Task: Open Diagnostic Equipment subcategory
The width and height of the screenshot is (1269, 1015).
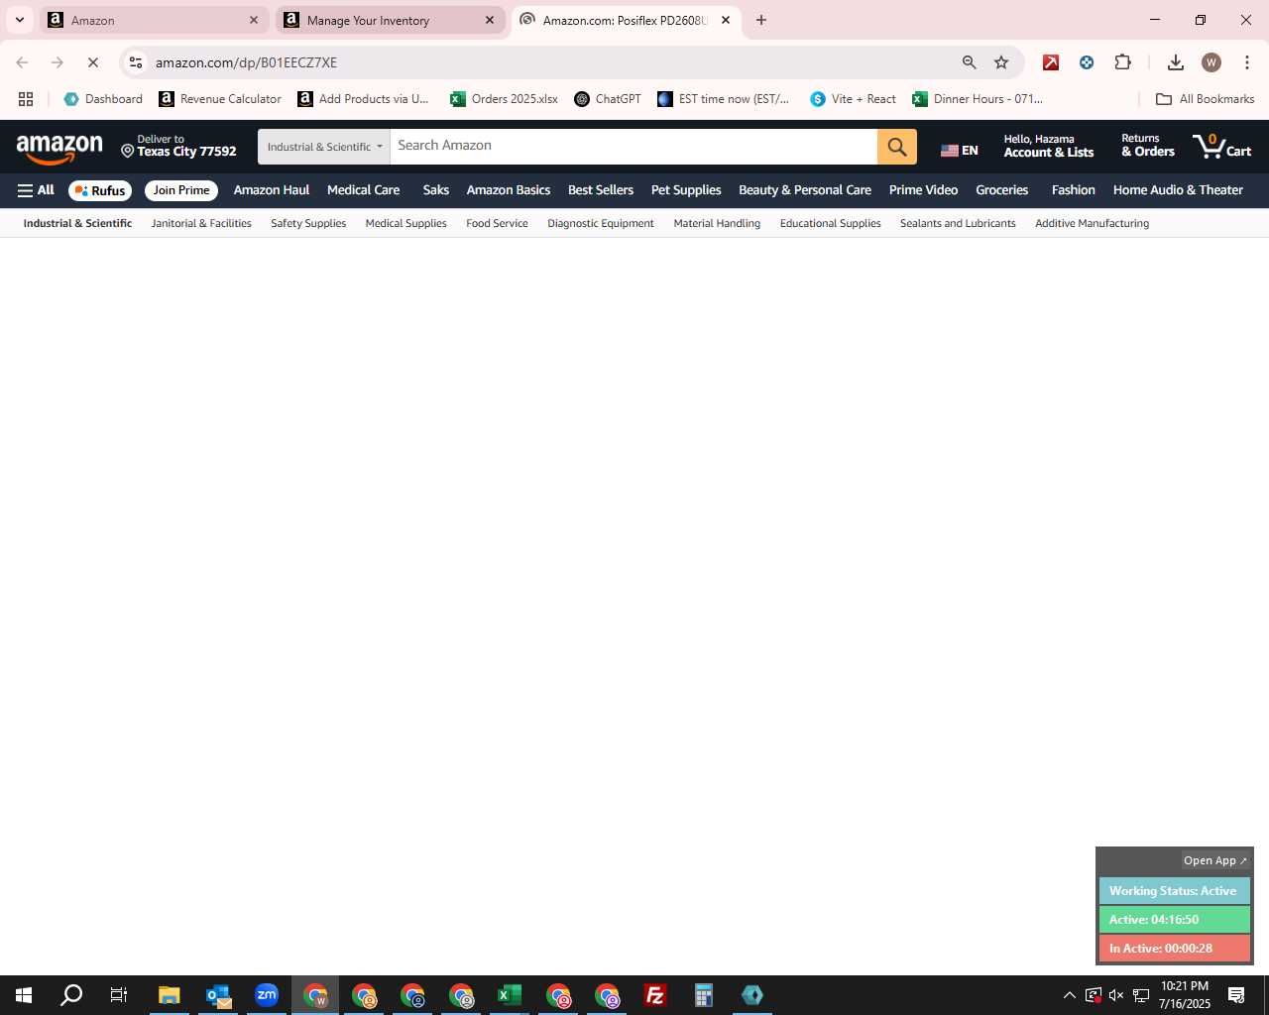Action: (601, 224)
